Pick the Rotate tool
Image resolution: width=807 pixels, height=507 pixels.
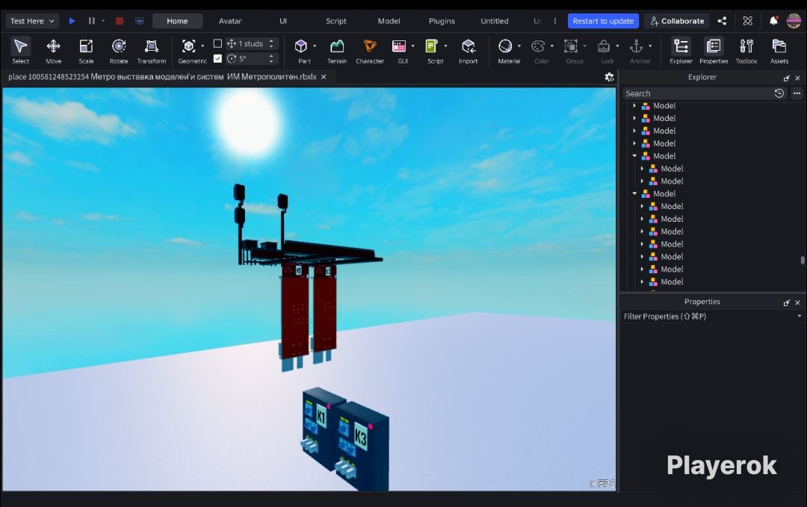(119, 50)
